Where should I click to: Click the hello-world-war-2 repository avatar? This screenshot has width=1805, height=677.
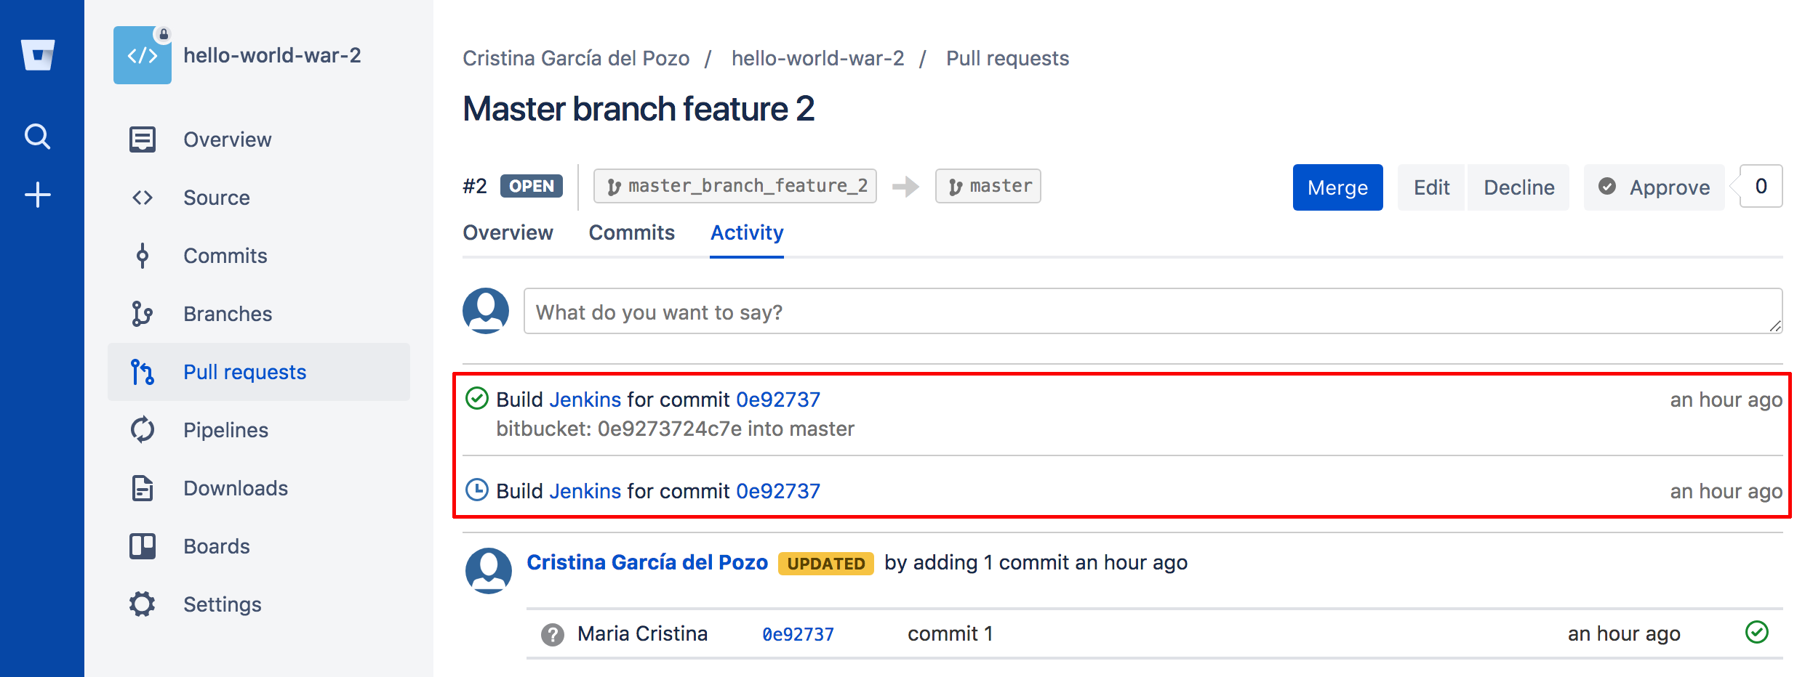(x=143, y=55)
